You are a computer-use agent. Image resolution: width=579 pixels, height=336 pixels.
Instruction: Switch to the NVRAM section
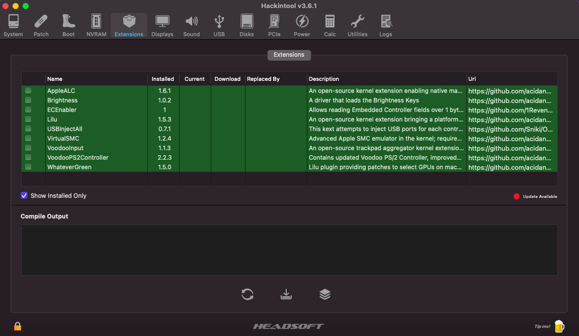96,26
